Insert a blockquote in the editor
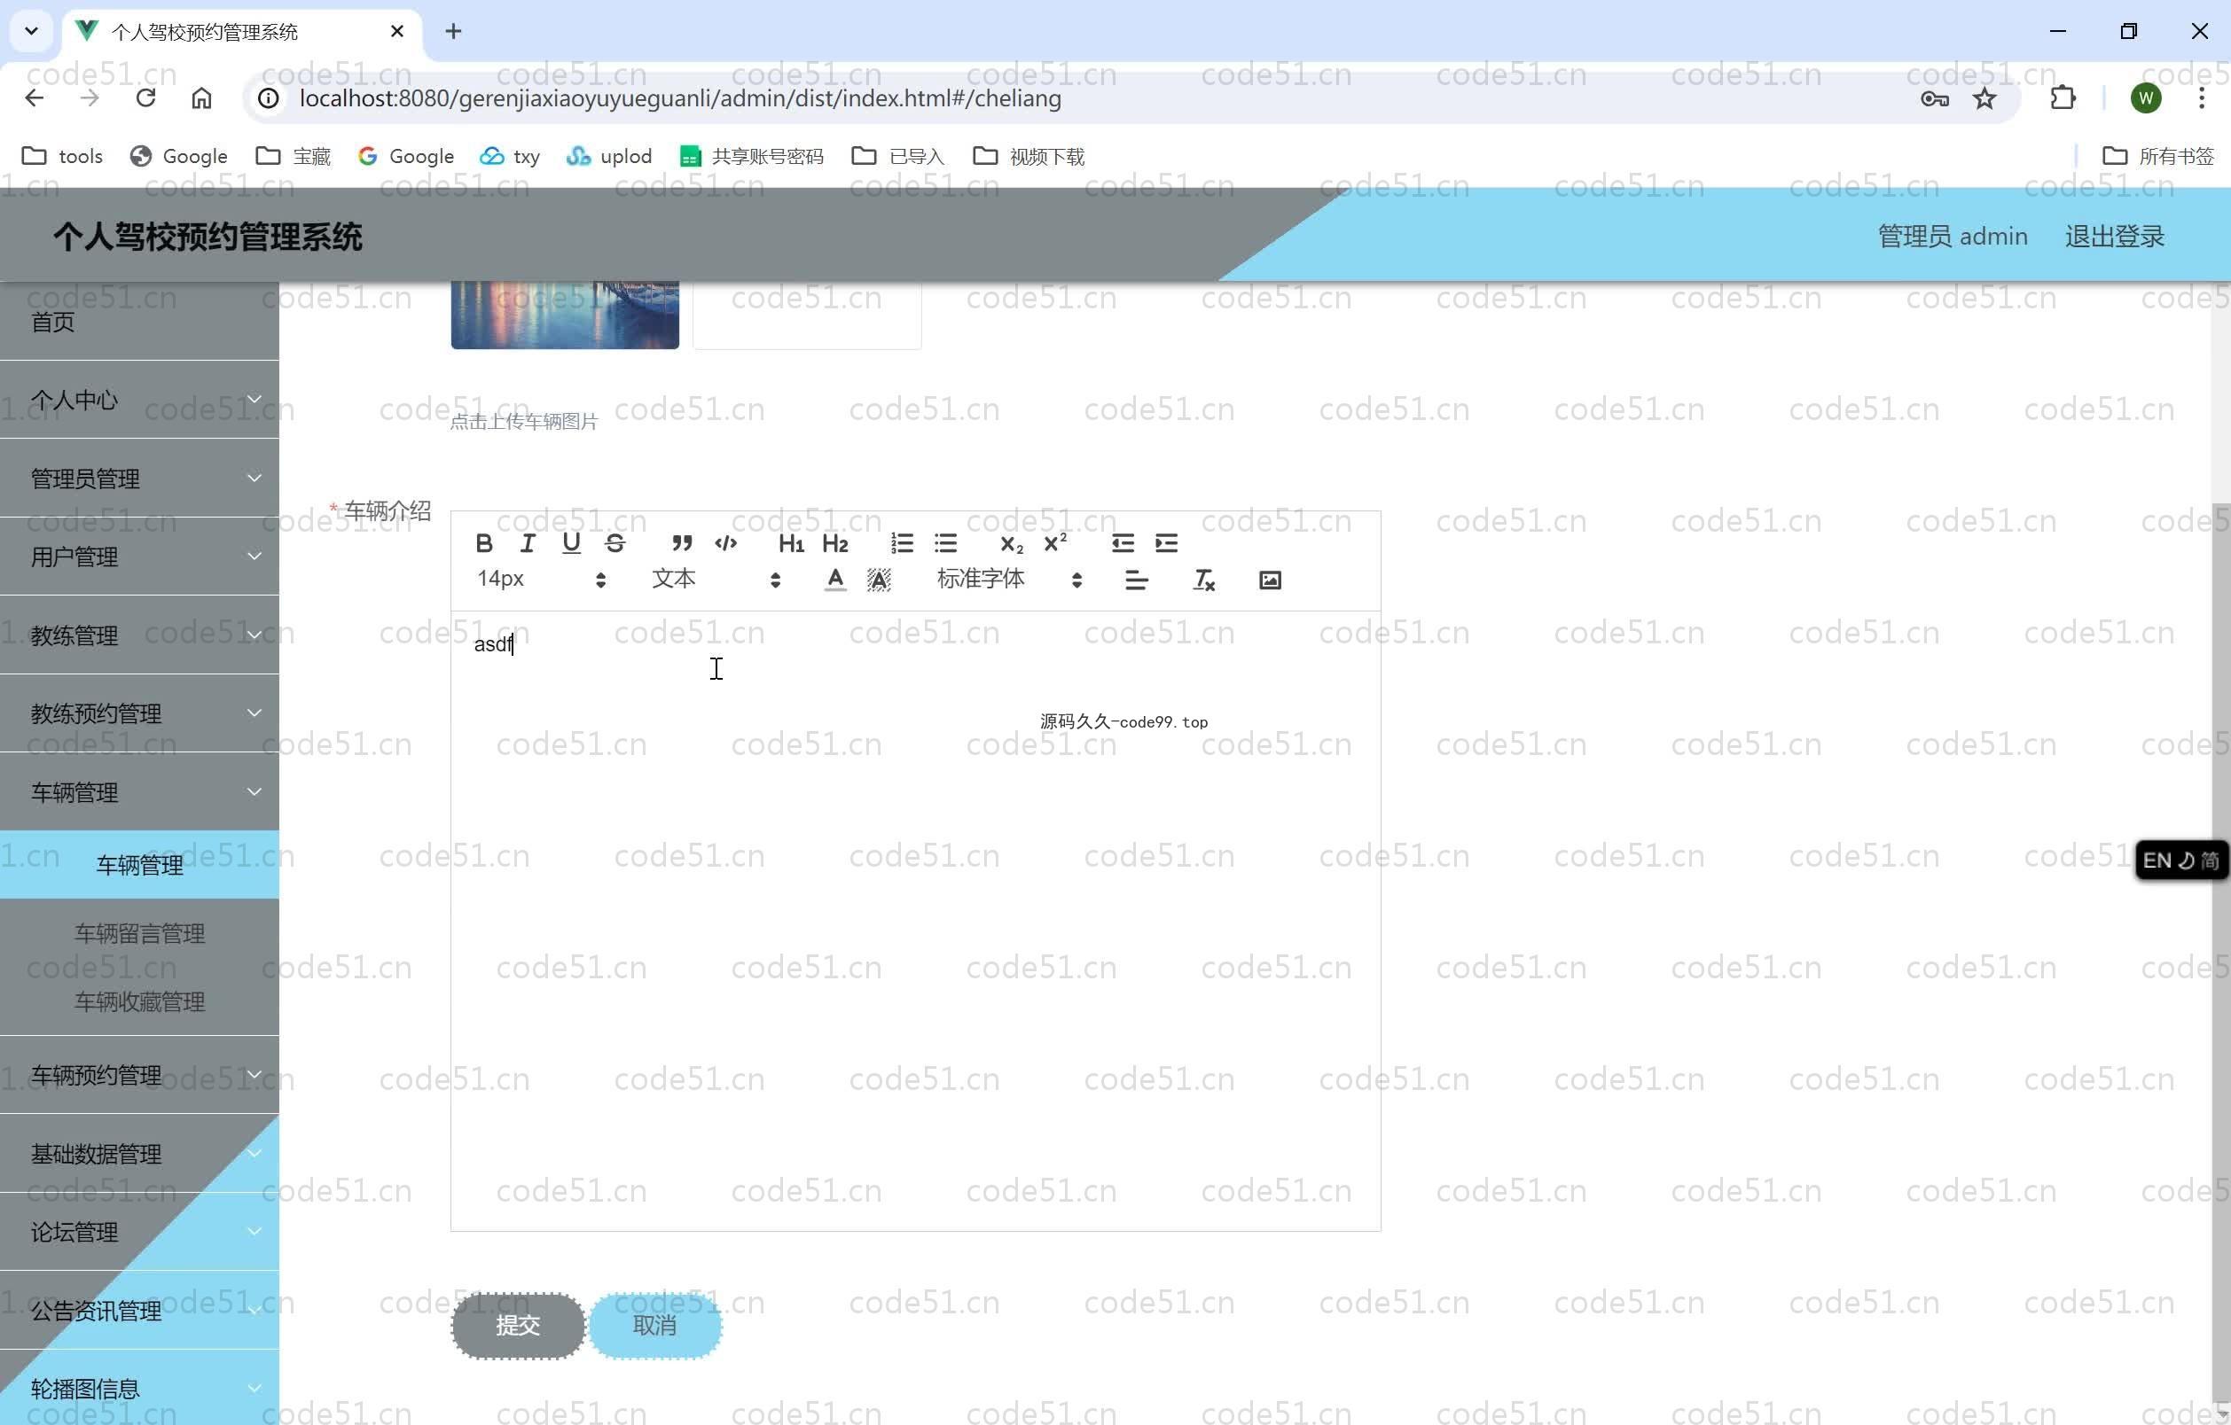The width and height of the screenshot is (2231, 1425). (682, 543)
